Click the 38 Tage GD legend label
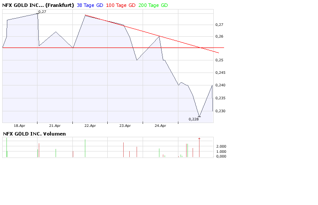Viewport: 318px width, 205px height. (x=90, y=5)
